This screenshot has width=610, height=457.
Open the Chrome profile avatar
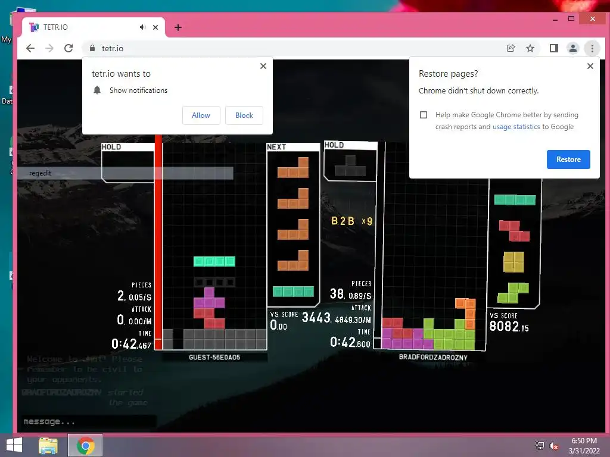point(573,48)
